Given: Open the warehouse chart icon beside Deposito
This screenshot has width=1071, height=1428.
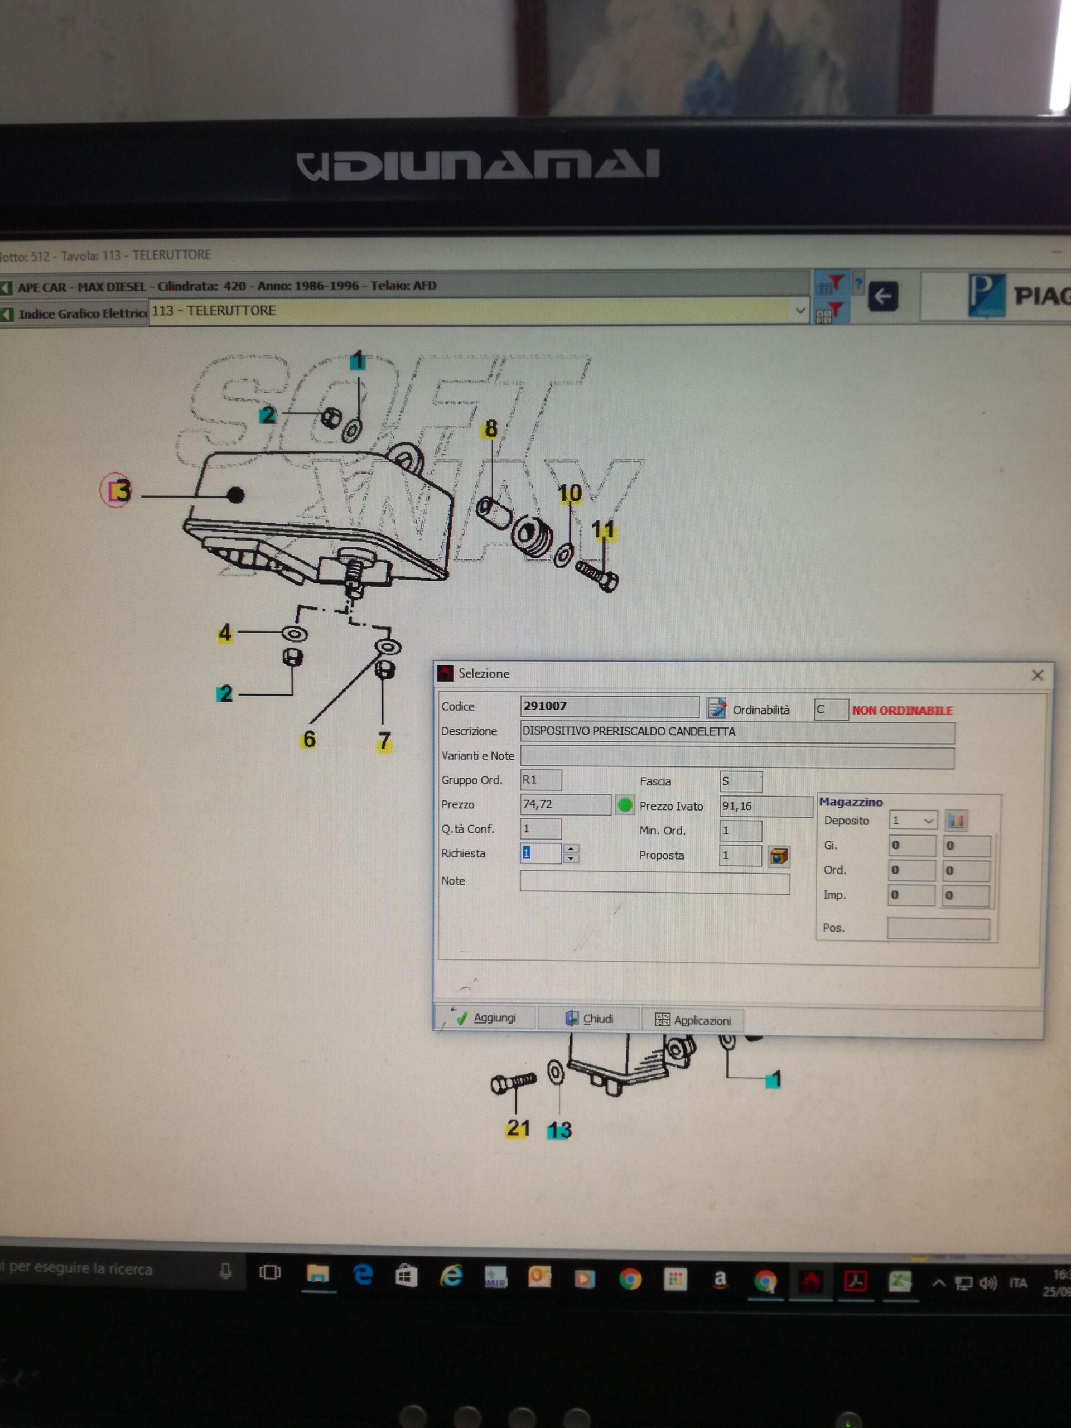Looking at the screenshot, I should tap(956, 821).
